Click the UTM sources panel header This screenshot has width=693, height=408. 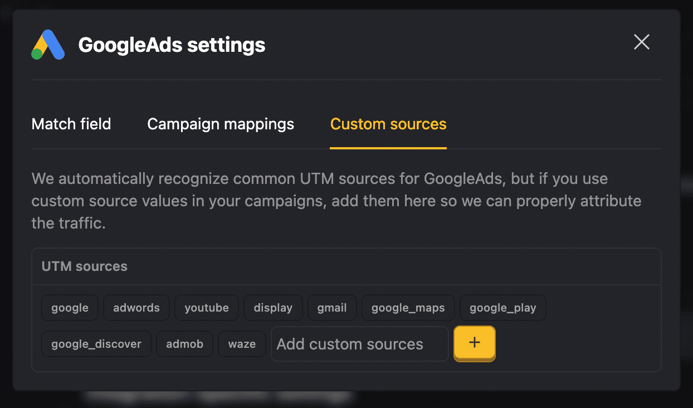[84, 266]
